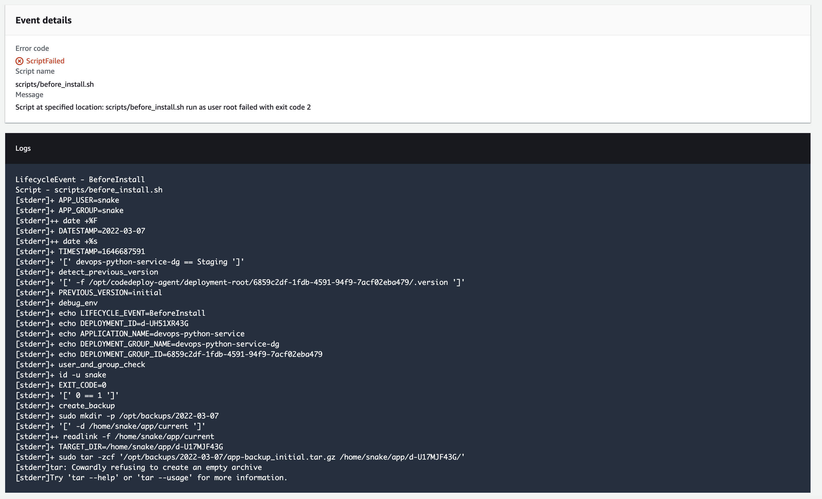This screenshot has height=499, width=822.
Task: Click the Event details heading
Action: 43,20
